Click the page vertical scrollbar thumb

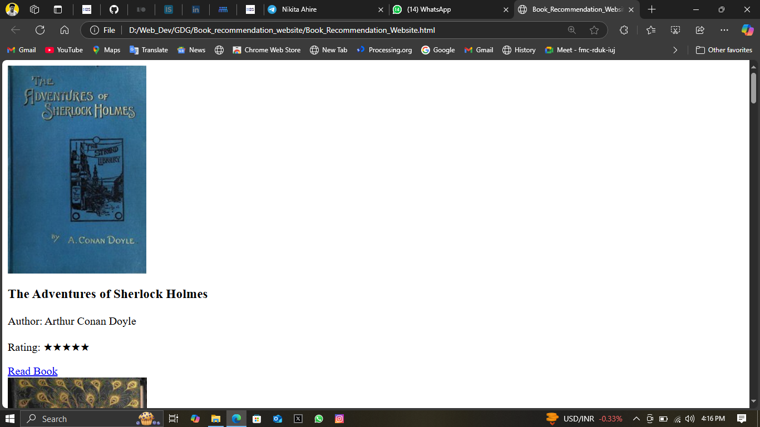pos(754,88)
